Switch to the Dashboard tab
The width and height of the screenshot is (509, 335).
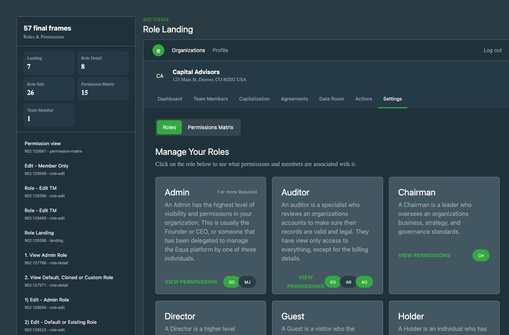coord(170,99)
